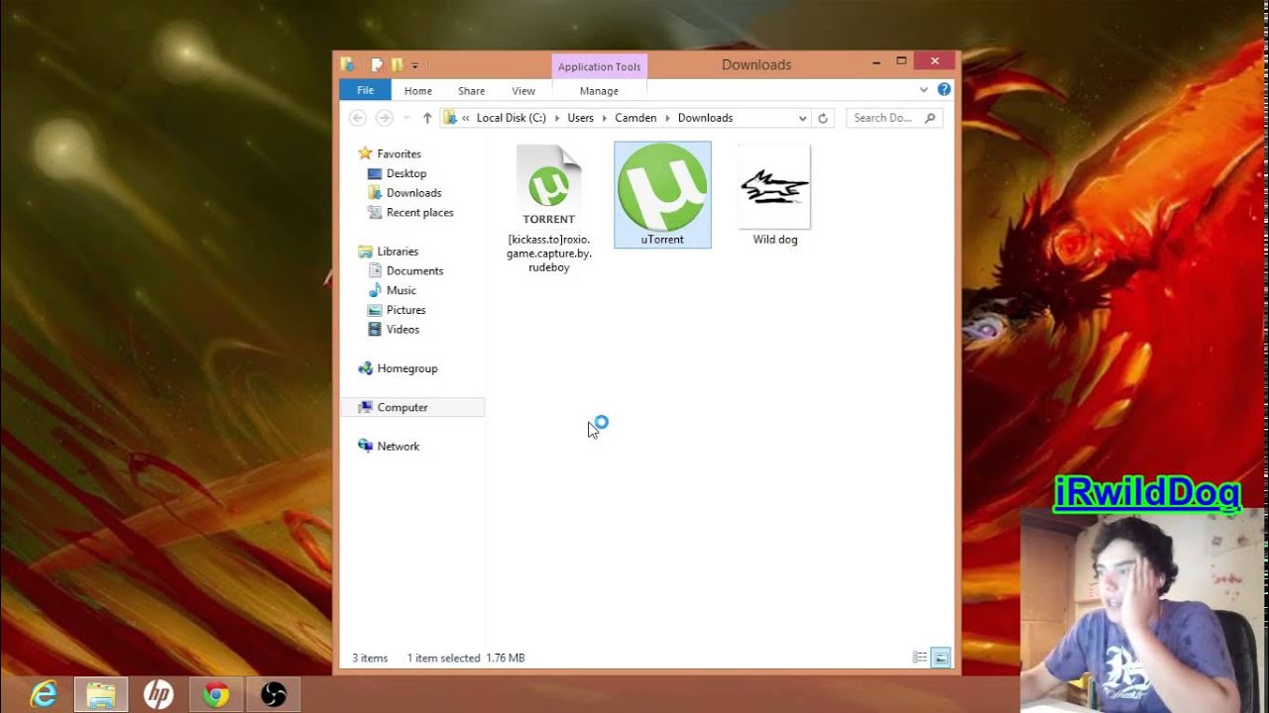Open OBS from the taskbar

click(x=273, y=694)
